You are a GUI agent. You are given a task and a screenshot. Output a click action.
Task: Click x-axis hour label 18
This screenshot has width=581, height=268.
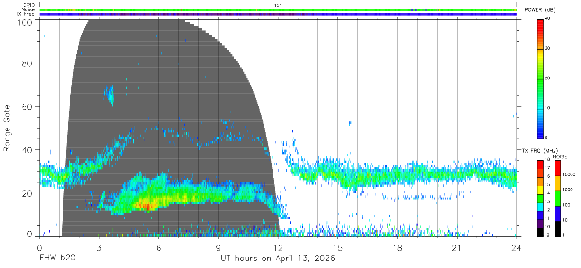(397, 248)
